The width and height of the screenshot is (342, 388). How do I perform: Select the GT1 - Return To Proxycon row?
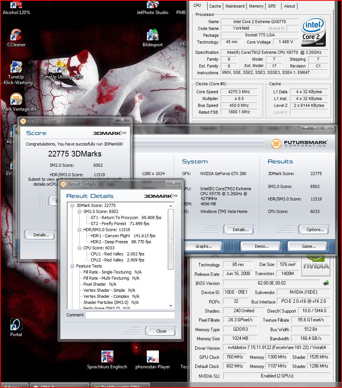[x=126, y=217]
